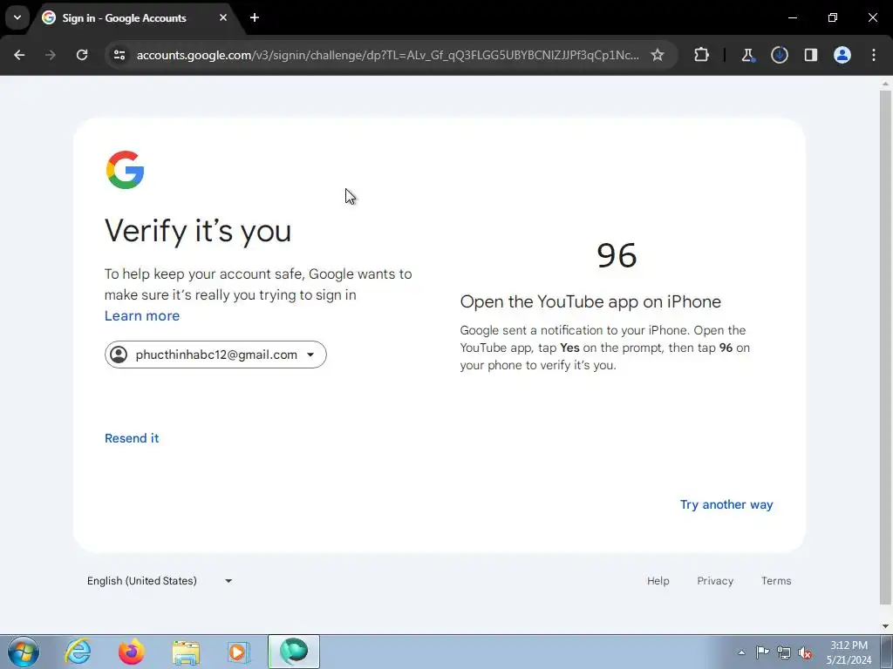The image size is (893, 669).
Task: Open the network tray icon
Action: (x=784, y=652)
